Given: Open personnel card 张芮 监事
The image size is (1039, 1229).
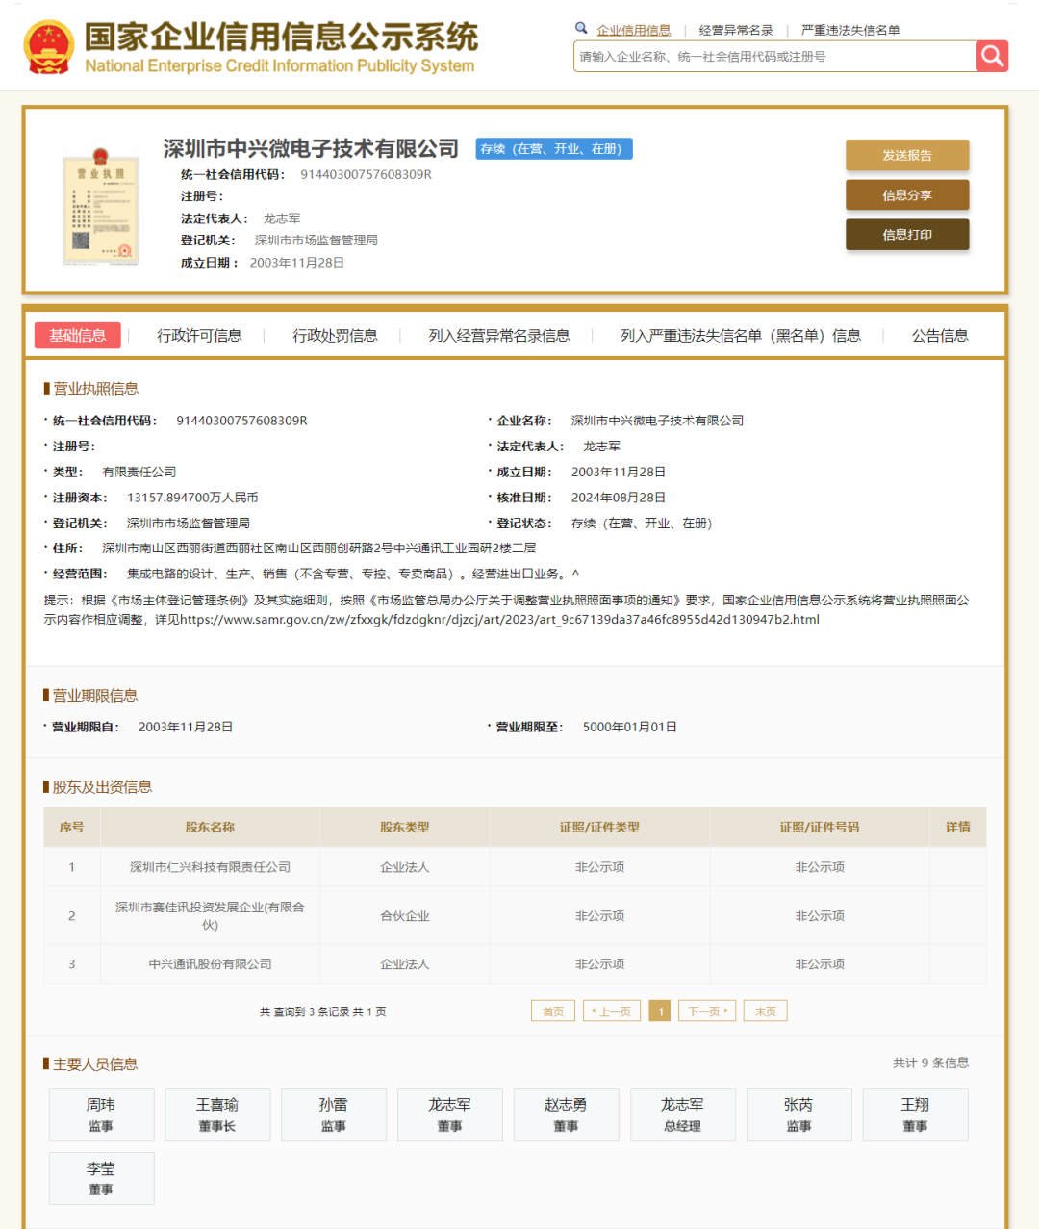Looking at the screenshot, I should (x=798, y=1114).
